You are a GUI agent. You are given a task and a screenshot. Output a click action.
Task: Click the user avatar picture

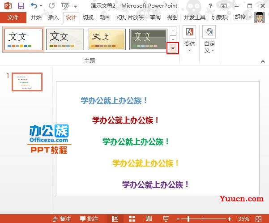pos(260,17)
